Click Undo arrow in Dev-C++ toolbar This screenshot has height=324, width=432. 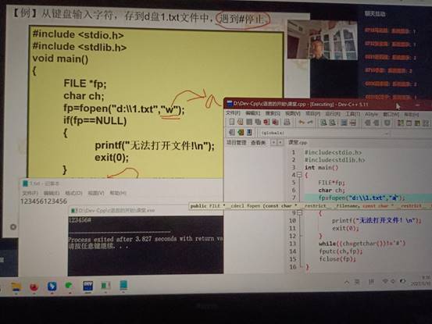point(302,123)
